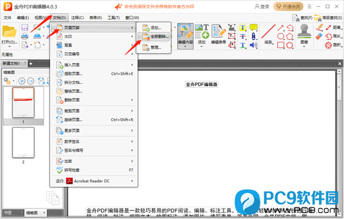Select the 面积 area measurement tool
Screen dimensions: 344x219
tap(334, 45)
